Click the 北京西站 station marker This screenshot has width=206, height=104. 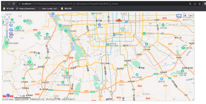click(x=99, y=24)
